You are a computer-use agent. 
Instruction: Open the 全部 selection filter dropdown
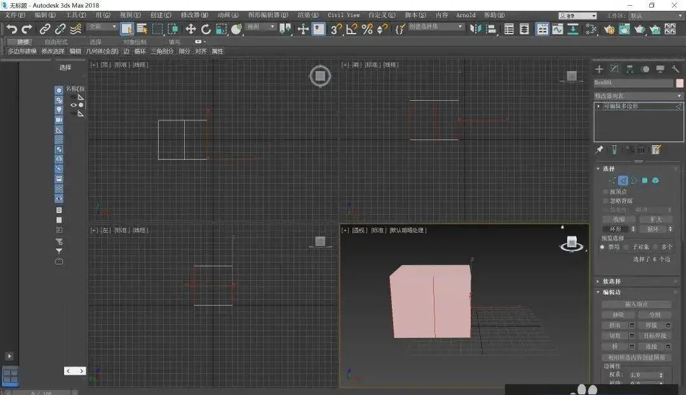pos(102,27)
